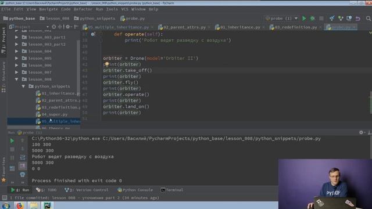The image size is (372, 209).
Task: Toggle scroll to end in Run panel
Action: click(x=23, y=166)
